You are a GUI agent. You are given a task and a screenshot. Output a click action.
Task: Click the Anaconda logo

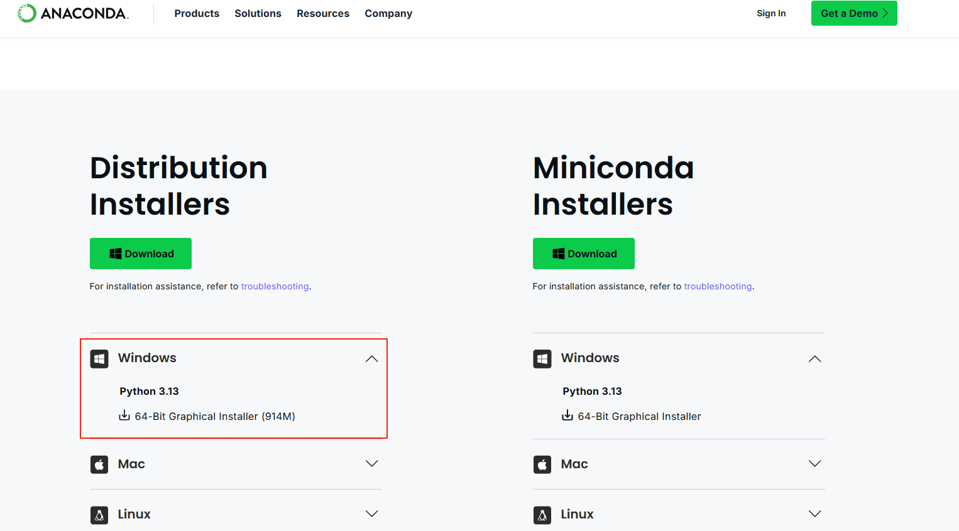pyautogui.click(x=73, y=13)
